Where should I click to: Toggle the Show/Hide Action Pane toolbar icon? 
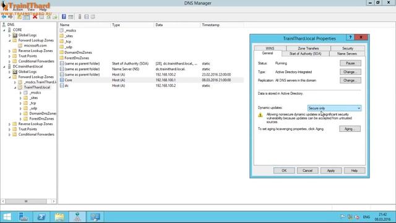click(71, 17)
